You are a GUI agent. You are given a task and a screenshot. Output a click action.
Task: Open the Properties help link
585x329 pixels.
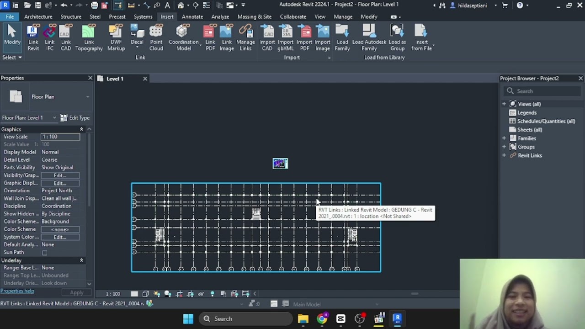[x=17, y=291]
